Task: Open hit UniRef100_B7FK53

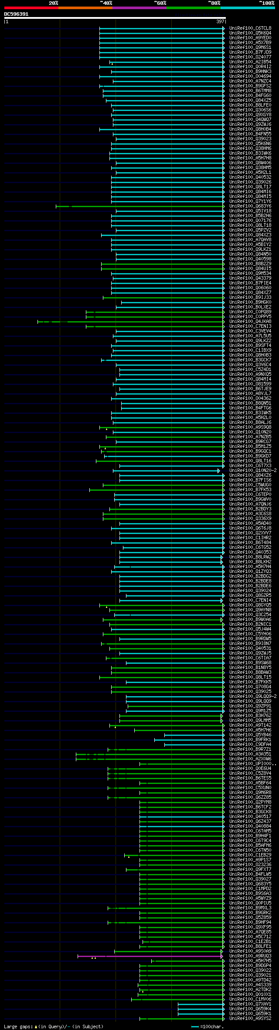Action: click(250, 490)
